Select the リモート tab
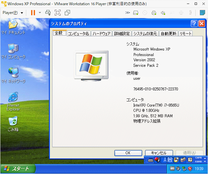The image size is (208, 174). (186, 33)
